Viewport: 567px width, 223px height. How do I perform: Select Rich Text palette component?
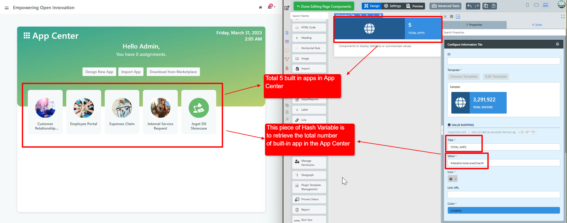[x=309, y=220]
